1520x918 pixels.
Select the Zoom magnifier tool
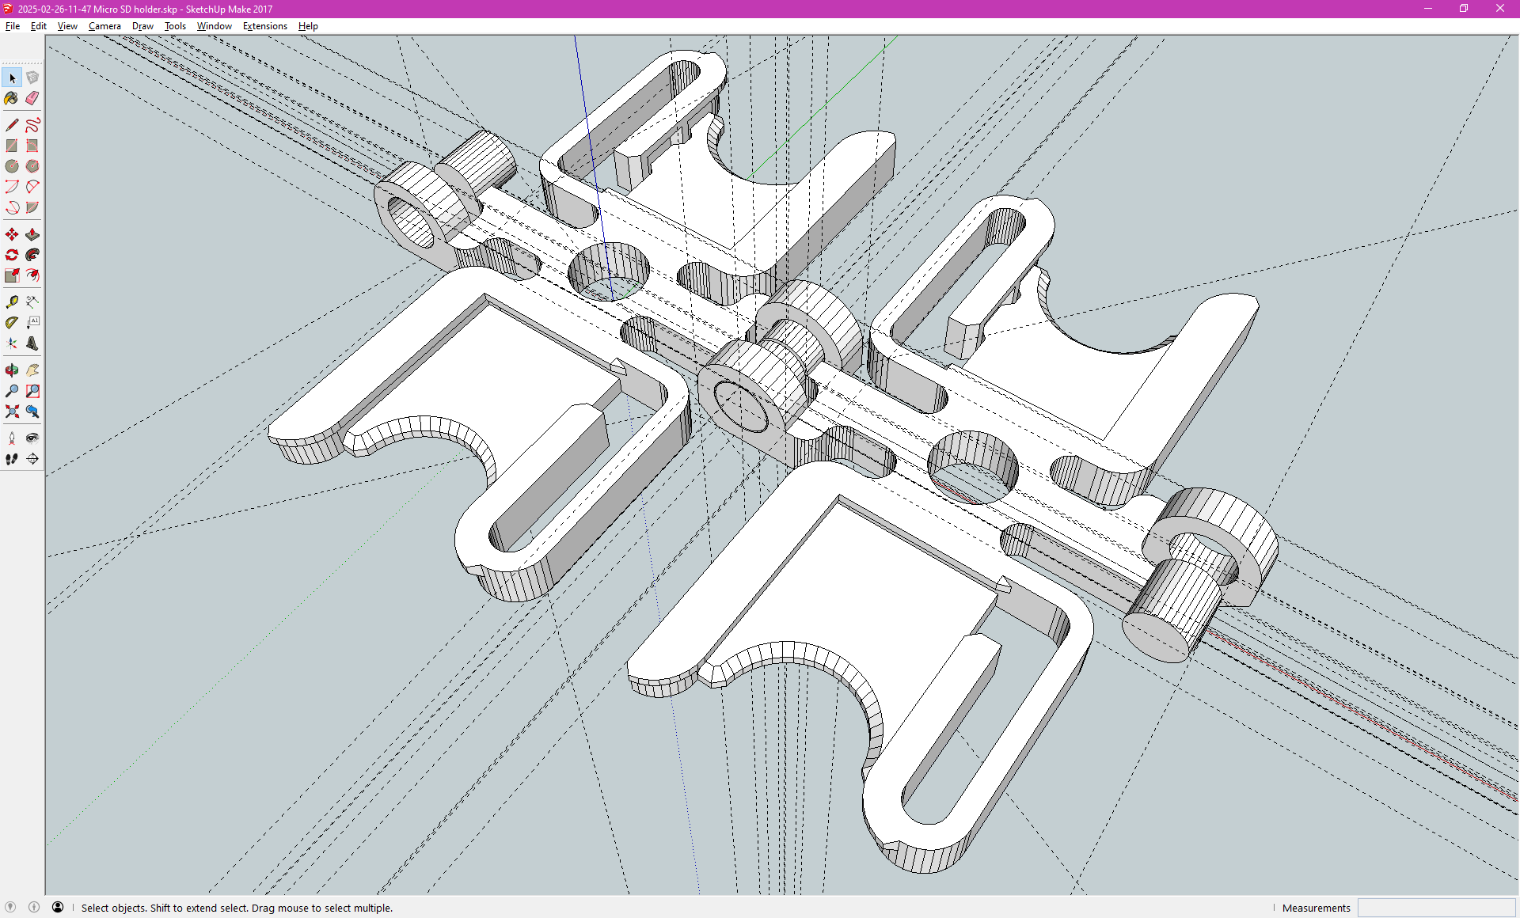[x=12, y=391]
